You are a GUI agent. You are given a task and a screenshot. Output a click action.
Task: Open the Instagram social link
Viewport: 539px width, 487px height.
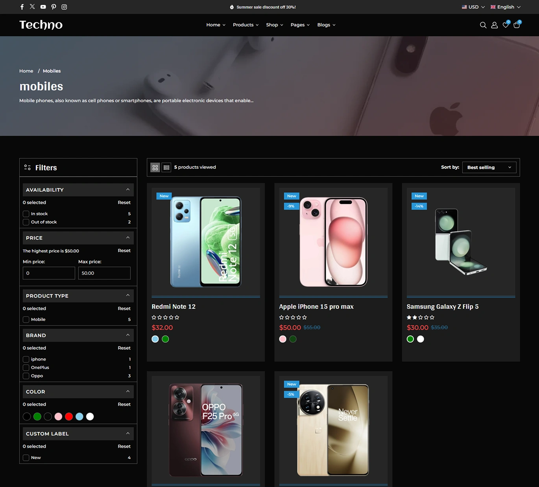click(x=64, y=7)
